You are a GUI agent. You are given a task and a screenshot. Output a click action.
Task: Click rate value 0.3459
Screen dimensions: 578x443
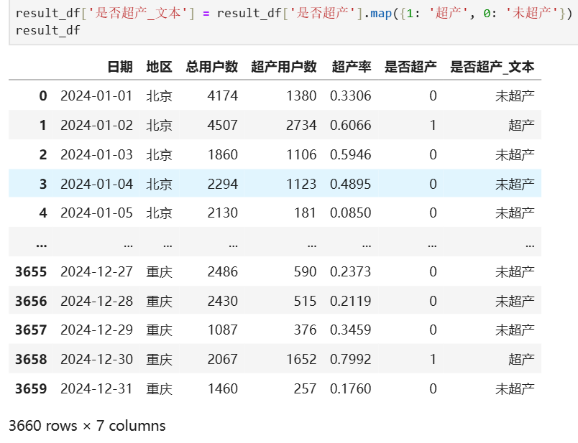[x=351, y=330]
